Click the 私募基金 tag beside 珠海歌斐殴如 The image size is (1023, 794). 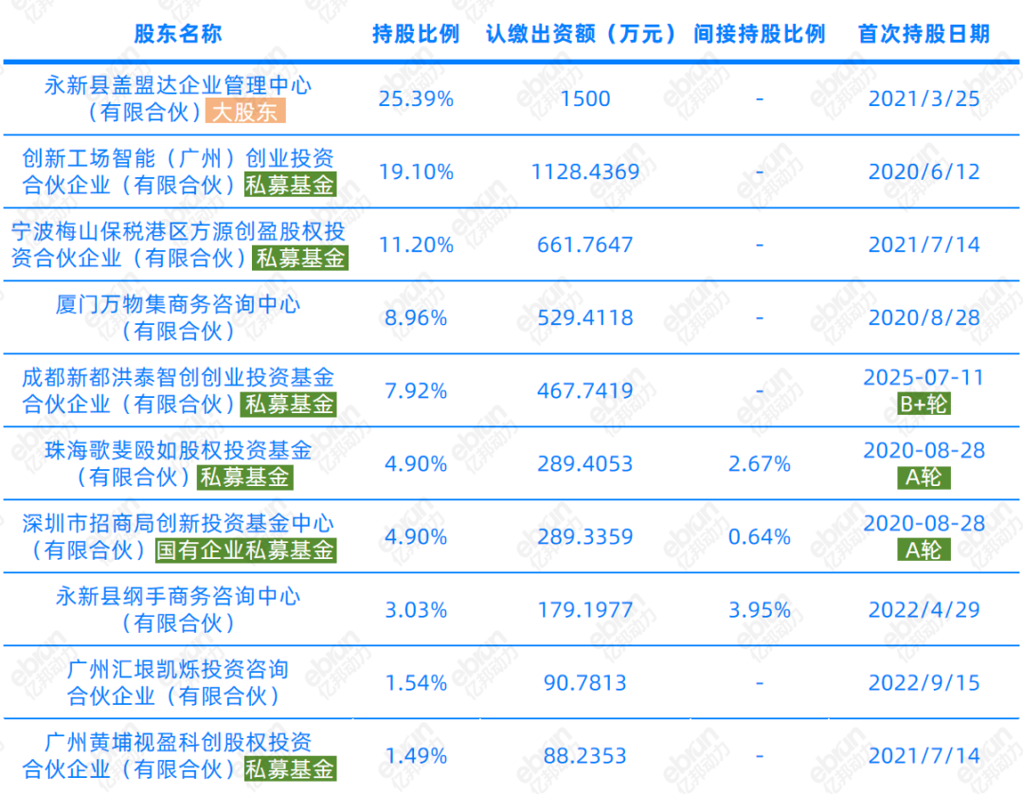click(245, 478)
